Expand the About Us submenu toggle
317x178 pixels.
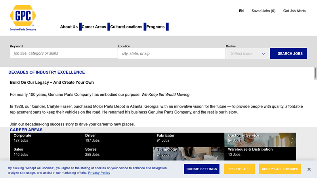(x=80, y=27)
